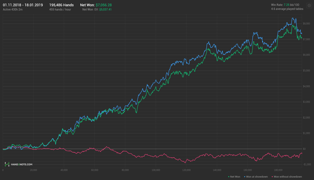Toggle the Won without showdown series label
The image size is (314, 180).
288,177
